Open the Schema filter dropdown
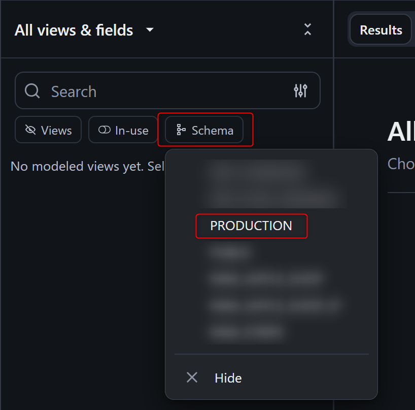This screenshot has height=410, width=415. click(x=204, y=131)
